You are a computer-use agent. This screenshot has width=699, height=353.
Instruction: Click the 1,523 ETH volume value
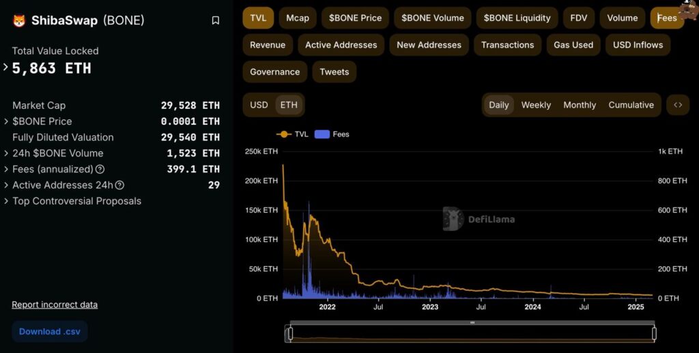193,153
